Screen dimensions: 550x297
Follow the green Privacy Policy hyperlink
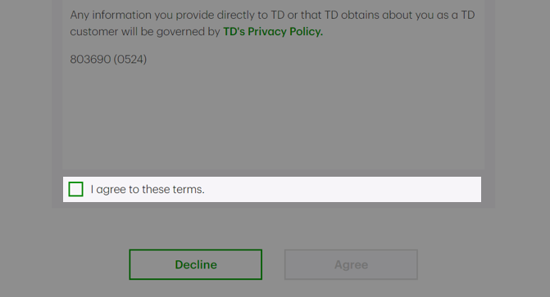click(x=273, y=32)
